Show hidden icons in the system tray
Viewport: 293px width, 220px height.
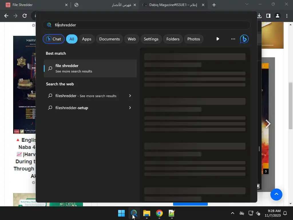233,213
